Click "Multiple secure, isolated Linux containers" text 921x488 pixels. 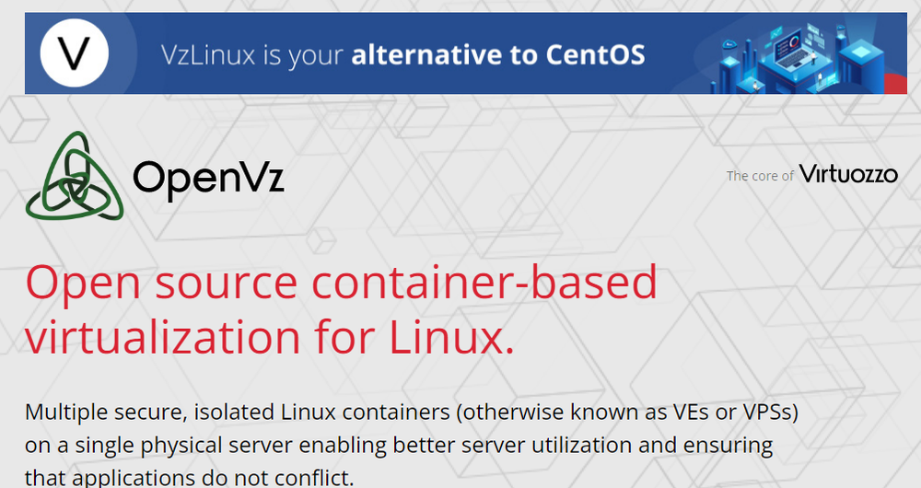(x=239, y=411)
